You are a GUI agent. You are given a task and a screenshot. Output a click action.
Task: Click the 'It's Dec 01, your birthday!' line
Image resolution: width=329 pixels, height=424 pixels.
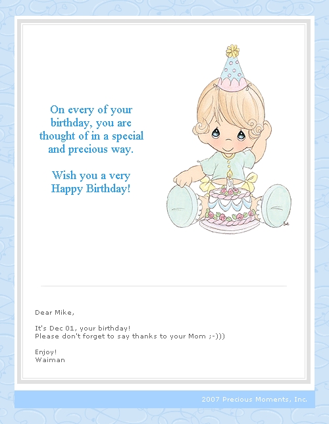pos(83,329)
